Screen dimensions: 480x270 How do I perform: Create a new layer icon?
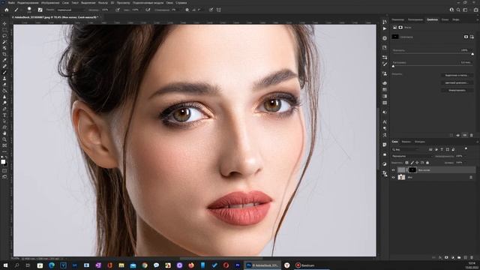coord(466,258)
